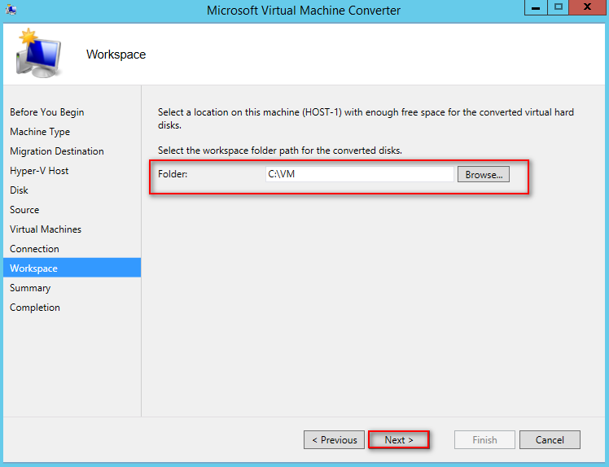Select the Migration Destination step

click(57, 151)
